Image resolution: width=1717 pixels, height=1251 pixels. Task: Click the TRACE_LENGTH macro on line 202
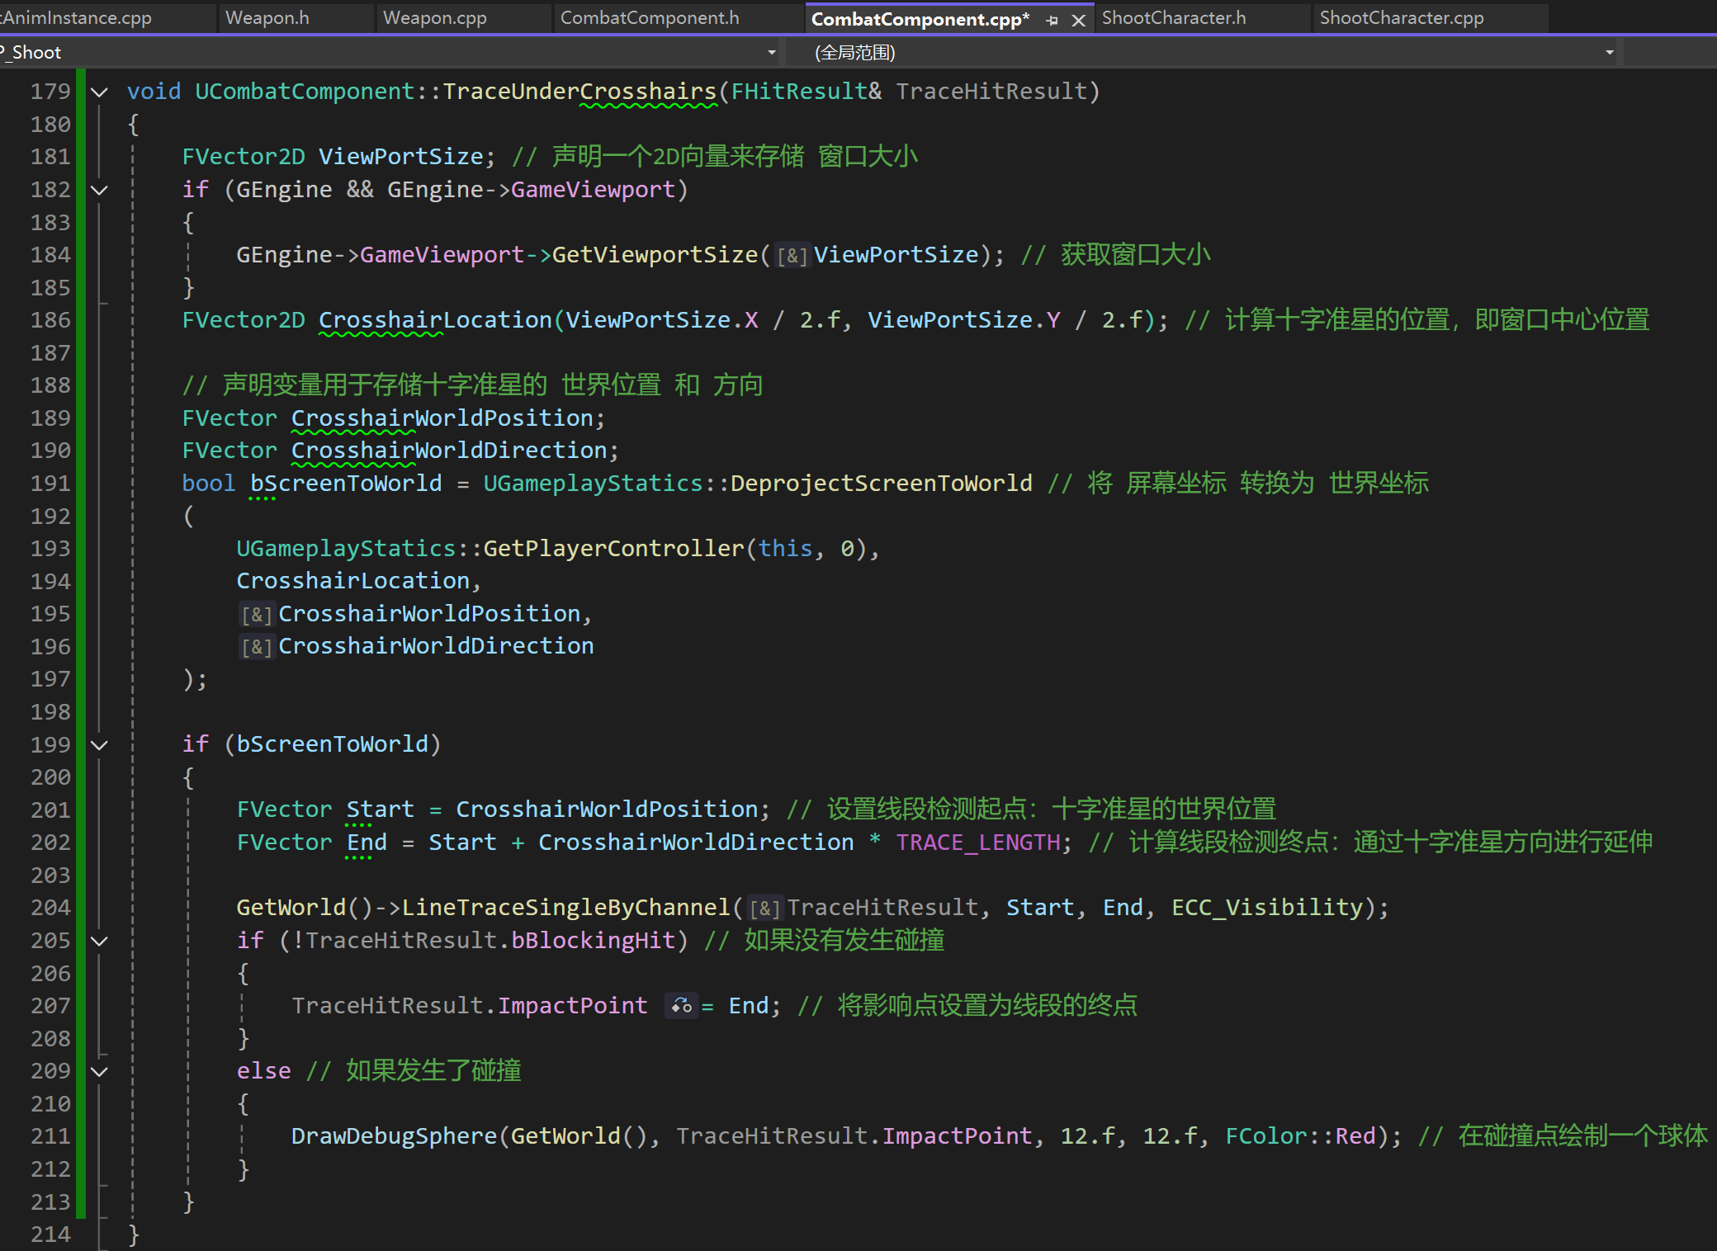[977, 843]
